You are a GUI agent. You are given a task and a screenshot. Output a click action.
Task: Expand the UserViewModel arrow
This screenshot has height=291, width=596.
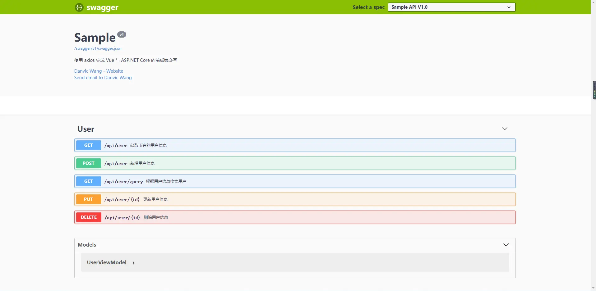[x=134, y=263]
